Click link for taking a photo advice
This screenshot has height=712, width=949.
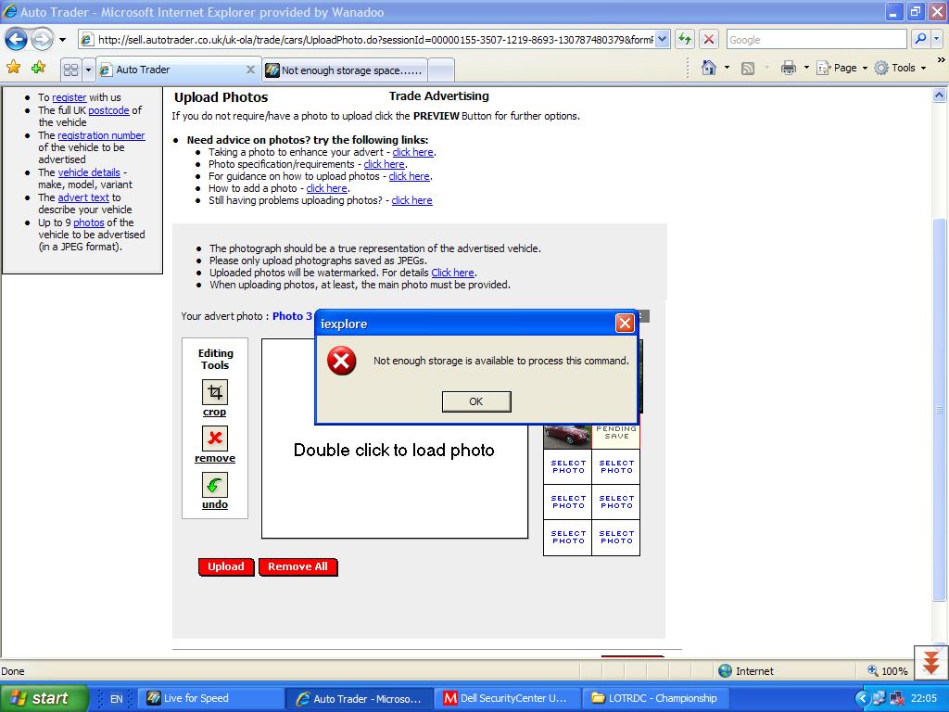click(x=412, y=153)
